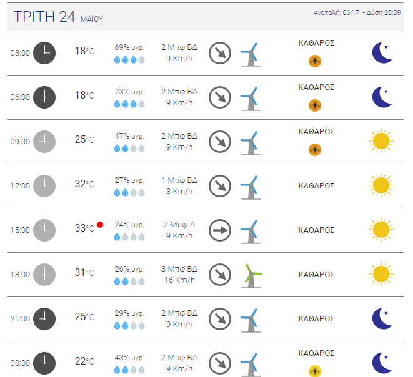Click the ΚΑΘΑΡΟΣ label at 15:00
This screenshot has width=413, height=377.
(x=316, y=230)
